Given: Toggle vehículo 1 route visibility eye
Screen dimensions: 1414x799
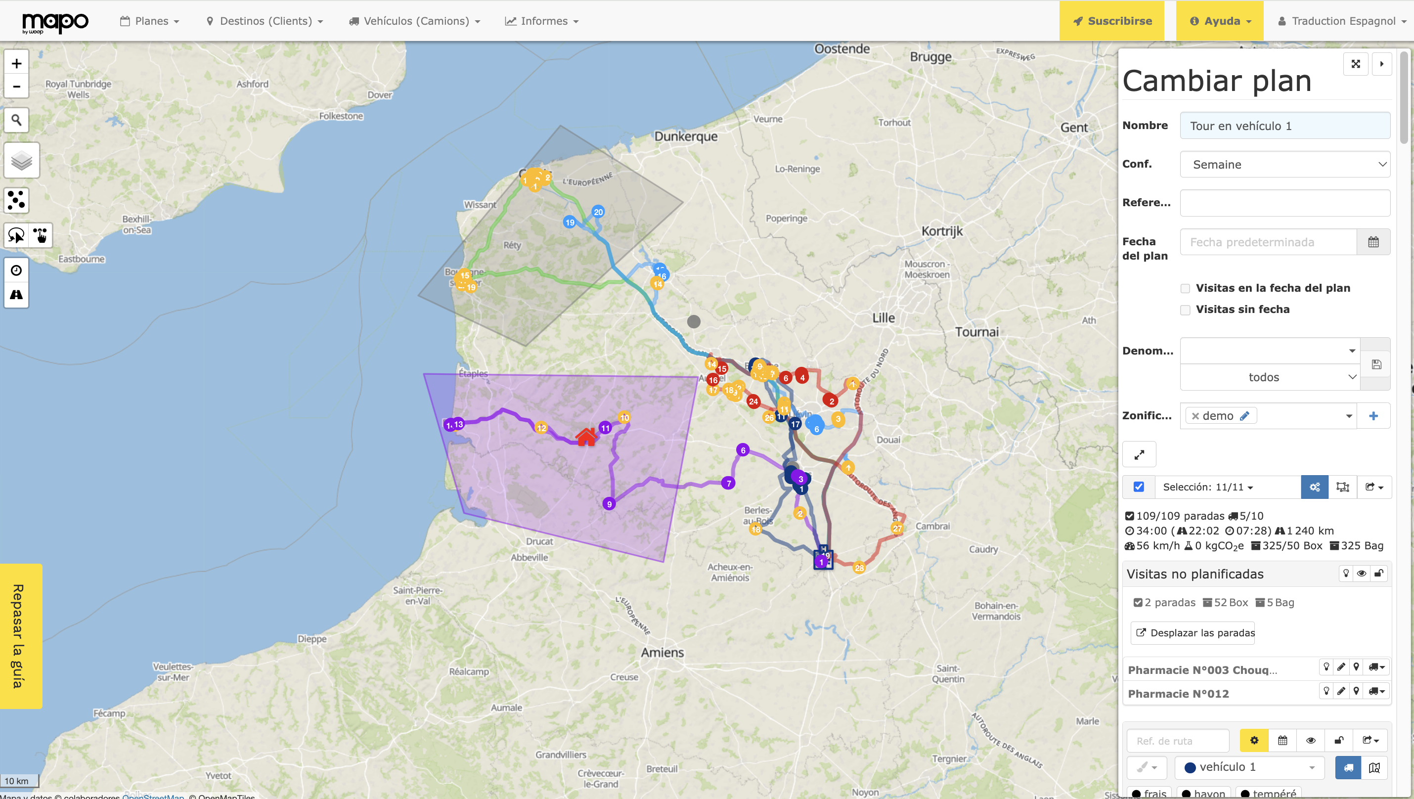Looking at the screenshot, I should (1310, 740).
